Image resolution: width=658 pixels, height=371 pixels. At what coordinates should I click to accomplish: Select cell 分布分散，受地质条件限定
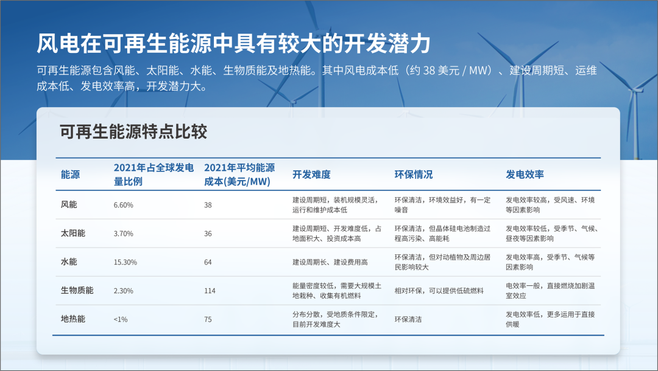[x=336, y=319]
